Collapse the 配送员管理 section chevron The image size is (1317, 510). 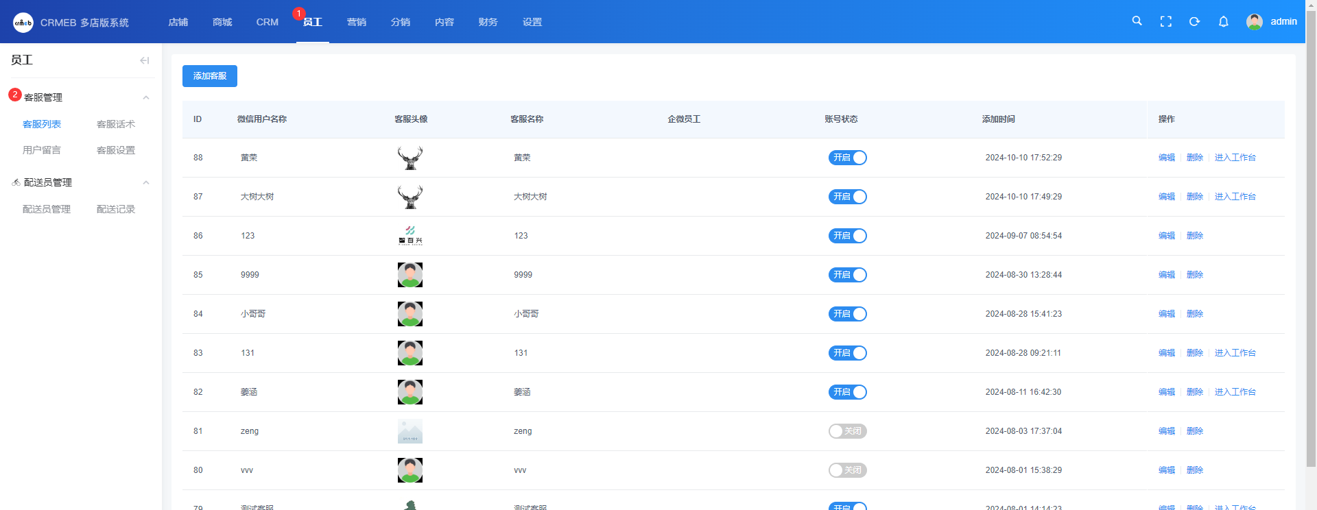coord(145,182)
